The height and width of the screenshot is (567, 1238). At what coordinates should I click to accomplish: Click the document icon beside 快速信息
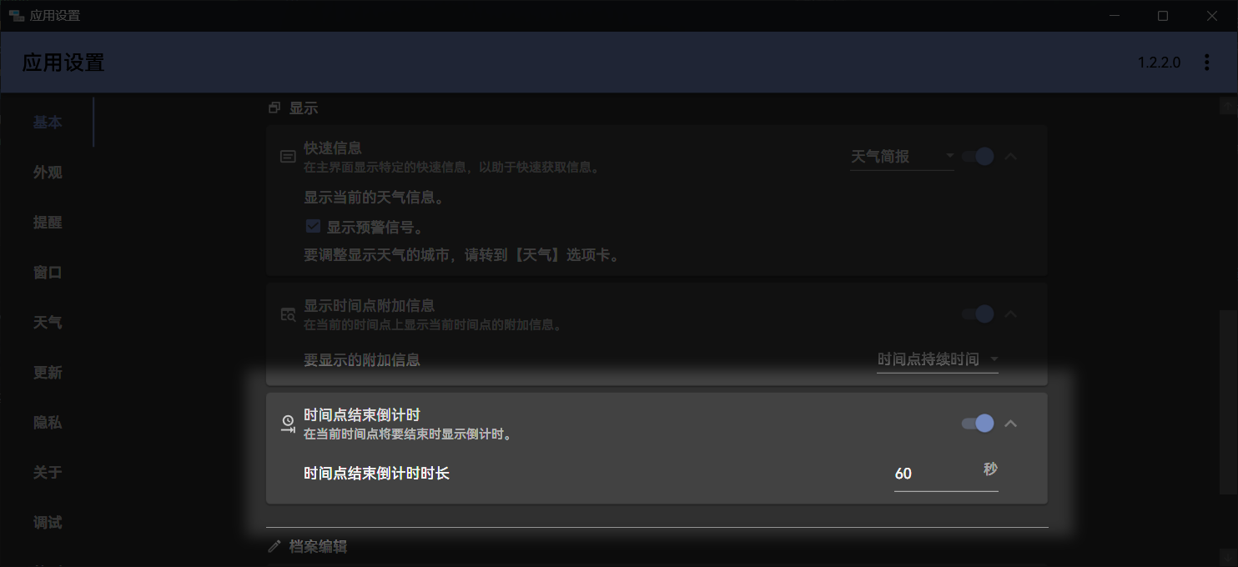[287, 156]
